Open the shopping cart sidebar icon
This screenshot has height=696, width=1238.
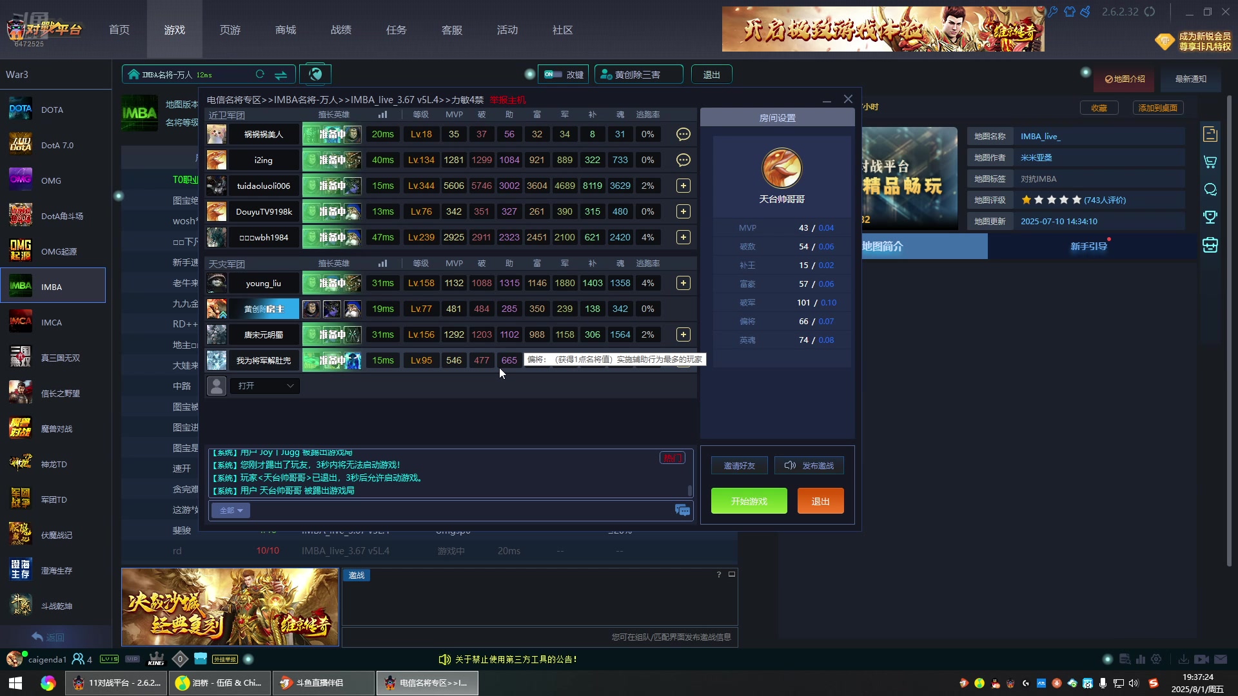1210,162
